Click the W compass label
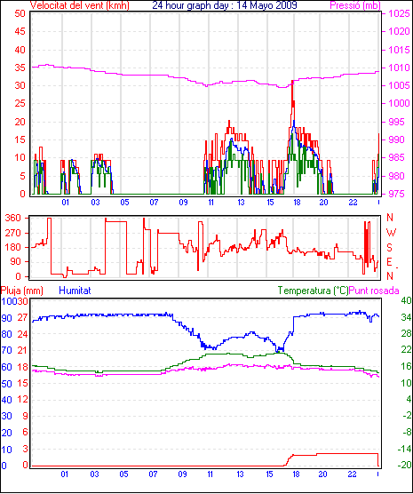 [x=391, y=233]
